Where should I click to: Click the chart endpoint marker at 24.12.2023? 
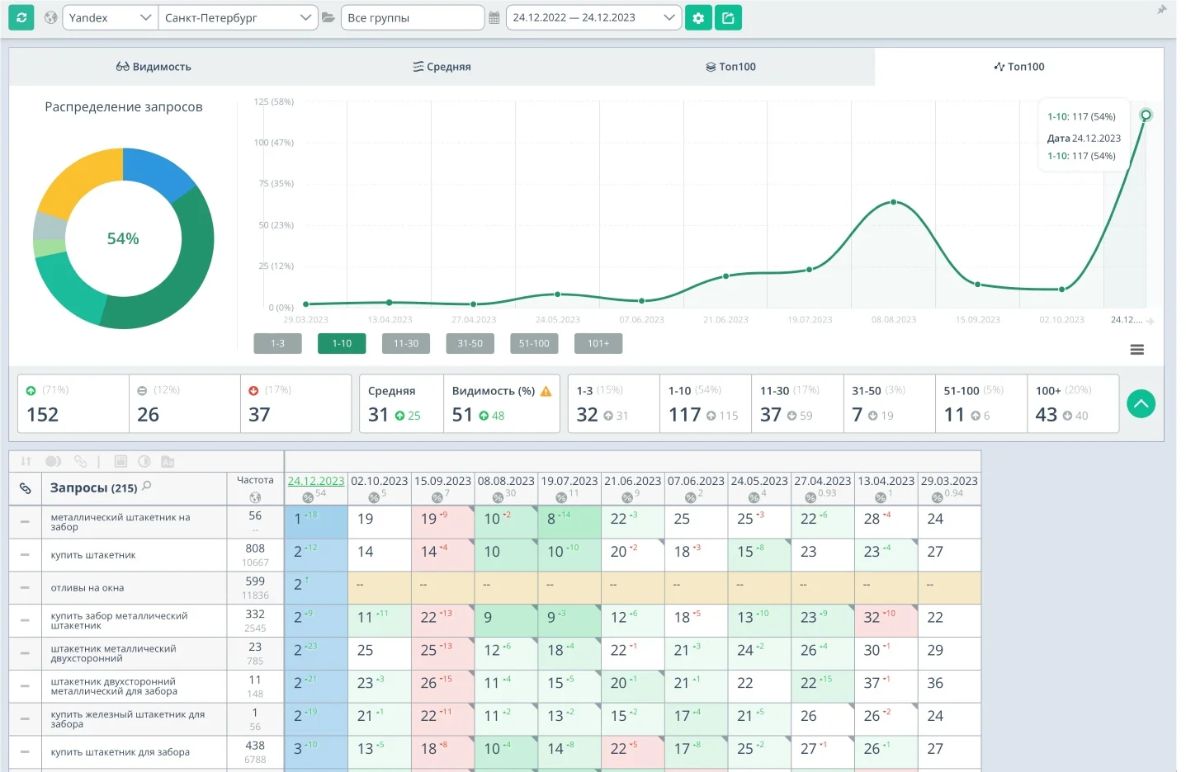pyautogui.click(x=1146, y=115)
